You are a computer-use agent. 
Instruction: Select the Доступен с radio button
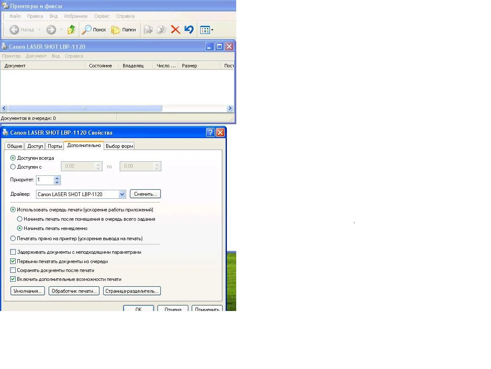(13, 167)
